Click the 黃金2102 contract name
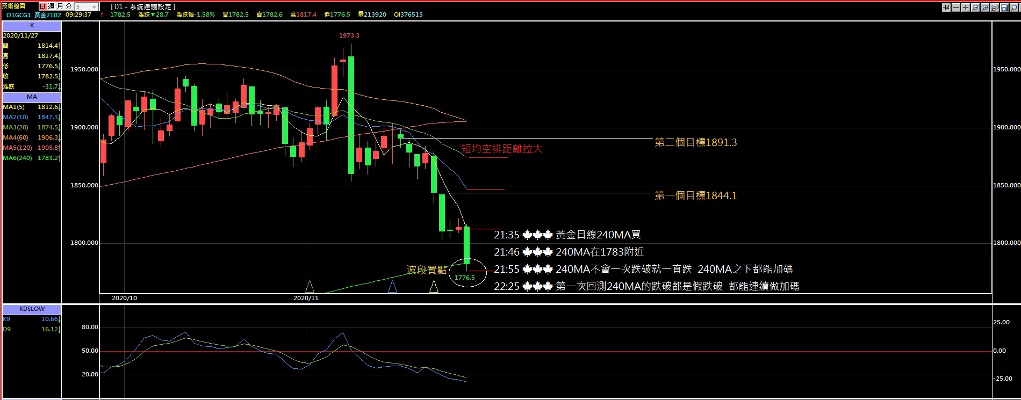Image resolution: width=1021 pixels, height=400 pixels. (48, 15)
